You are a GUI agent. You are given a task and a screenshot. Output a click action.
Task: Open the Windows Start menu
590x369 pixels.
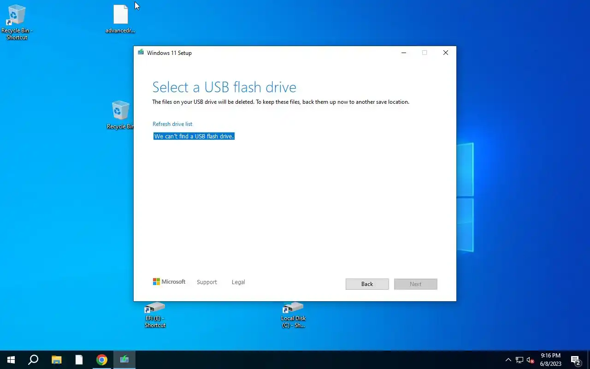tap(11, 360)
